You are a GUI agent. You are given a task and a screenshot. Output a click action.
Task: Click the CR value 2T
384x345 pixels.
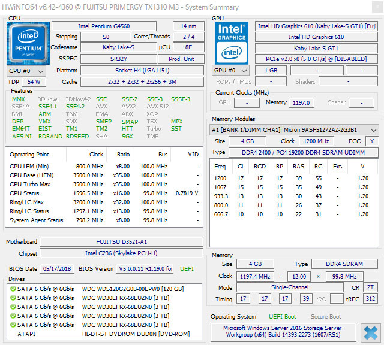(x=370, y=287)
